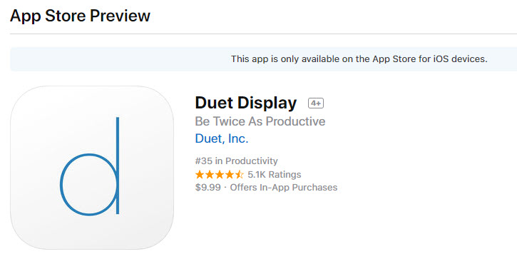
Task: Open the Duet, Inc. developer link
Action: pyautogui.click(x=222, y=138)
